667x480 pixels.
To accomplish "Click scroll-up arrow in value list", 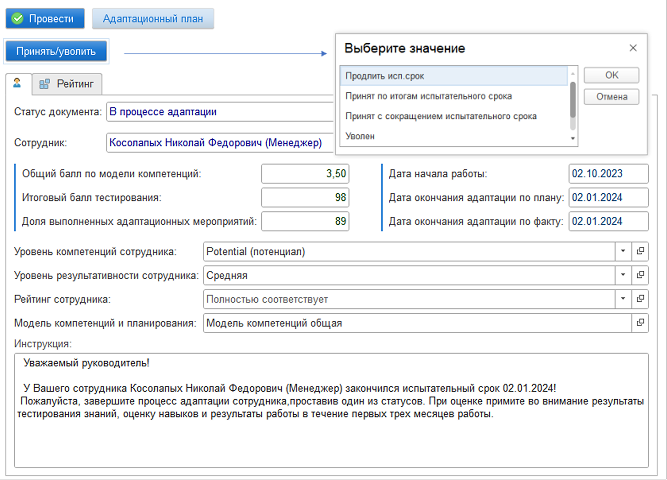I will 573,74.
